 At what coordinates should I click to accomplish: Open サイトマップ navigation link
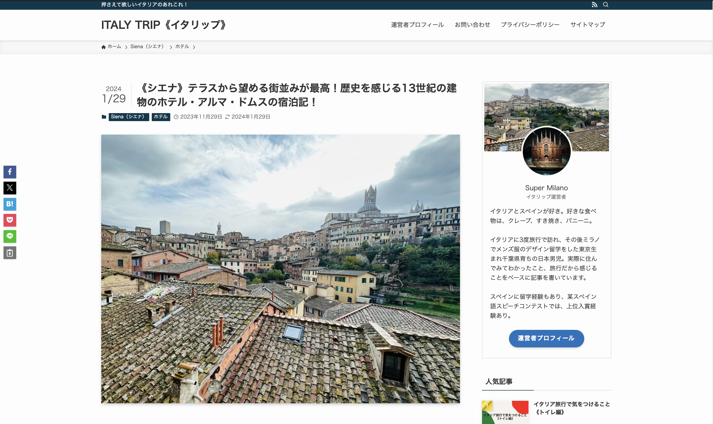pyautogui.click(x=587, y=25)
